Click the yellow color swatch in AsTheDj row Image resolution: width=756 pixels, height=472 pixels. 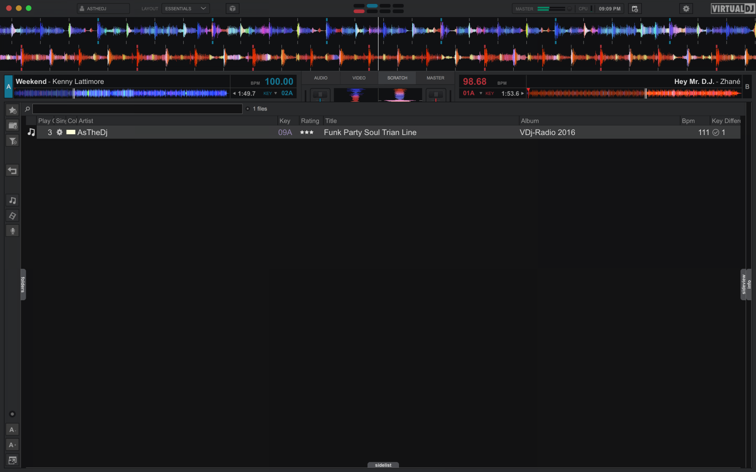tap(71, 132)
